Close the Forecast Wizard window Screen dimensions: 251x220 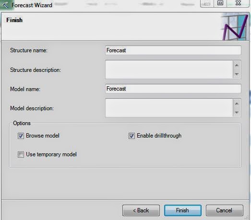tap(238, 3)
